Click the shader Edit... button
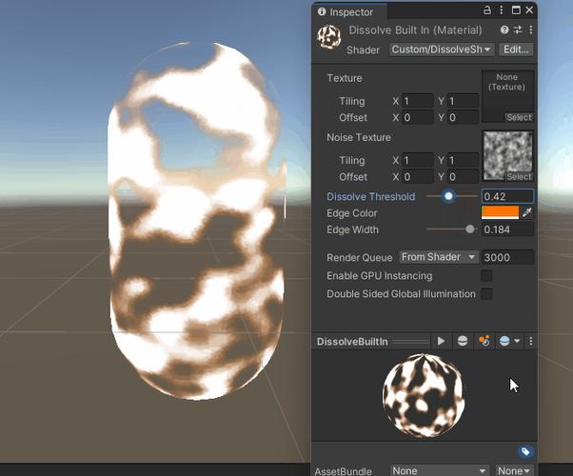 click(516, 50)
